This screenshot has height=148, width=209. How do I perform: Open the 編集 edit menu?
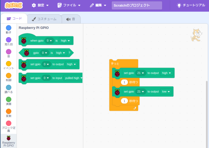coord(98,5)
